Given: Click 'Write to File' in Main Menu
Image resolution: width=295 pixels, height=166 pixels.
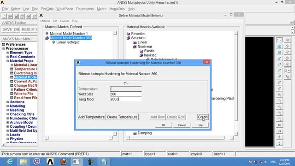Looking at the screenshot, I should click(x=24, y=94).
